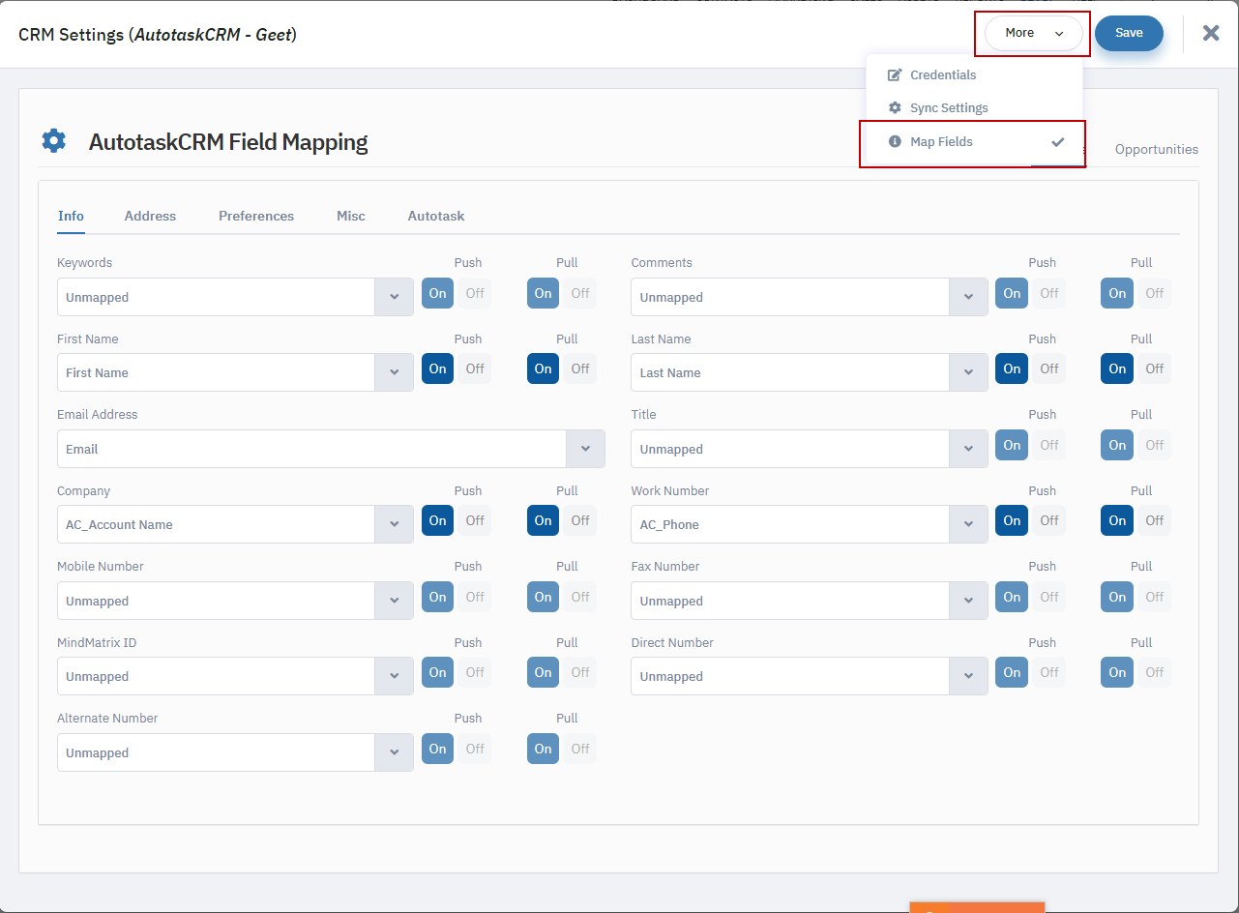Set Comments Pull toggle to On

[x=1117, y=293]
